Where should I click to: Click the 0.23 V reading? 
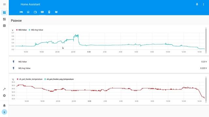204,62
